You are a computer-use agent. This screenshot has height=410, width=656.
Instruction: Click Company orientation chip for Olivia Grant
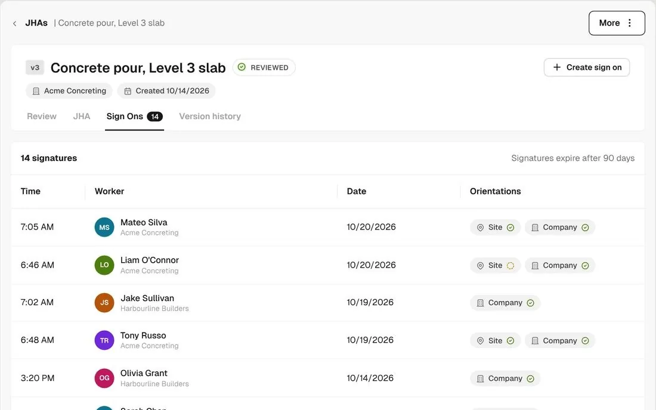tap(505, 378)
